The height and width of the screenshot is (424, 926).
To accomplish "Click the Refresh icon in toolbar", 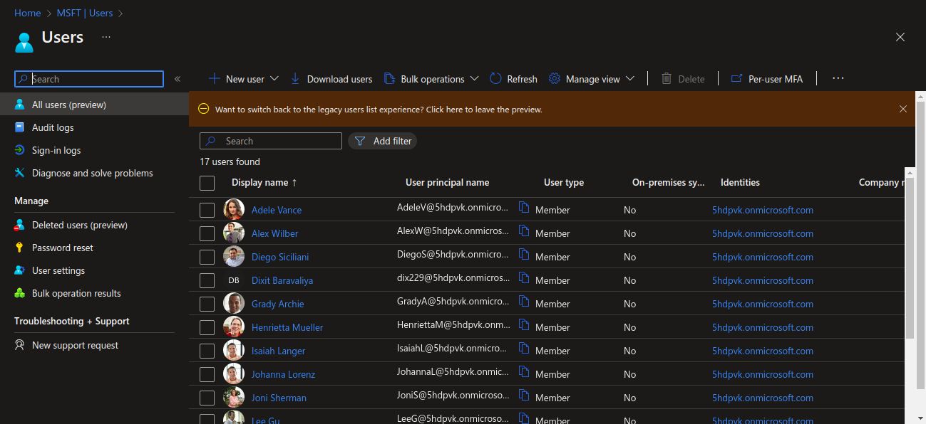I will 496,79.
